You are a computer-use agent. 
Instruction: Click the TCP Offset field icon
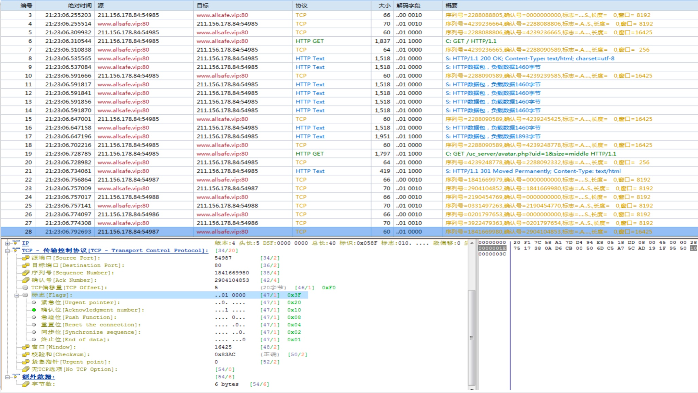(26, 288)
